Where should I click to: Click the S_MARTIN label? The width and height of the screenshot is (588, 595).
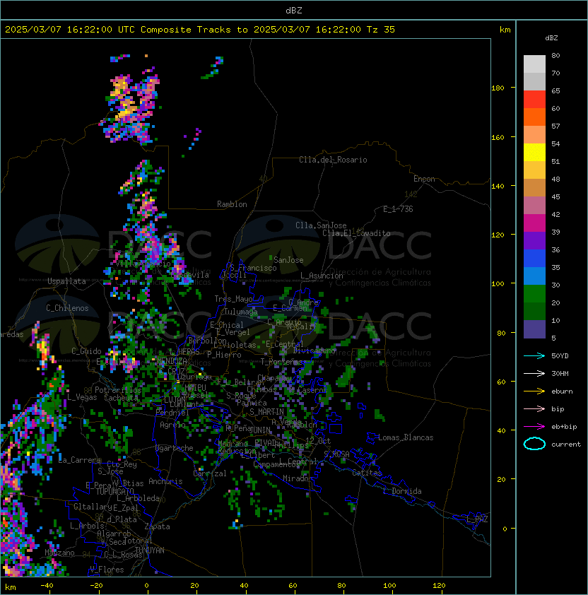coord(266,412)
